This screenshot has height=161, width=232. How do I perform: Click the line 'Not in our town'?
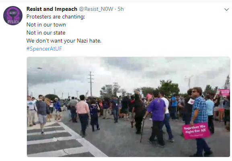pos(46,24)
